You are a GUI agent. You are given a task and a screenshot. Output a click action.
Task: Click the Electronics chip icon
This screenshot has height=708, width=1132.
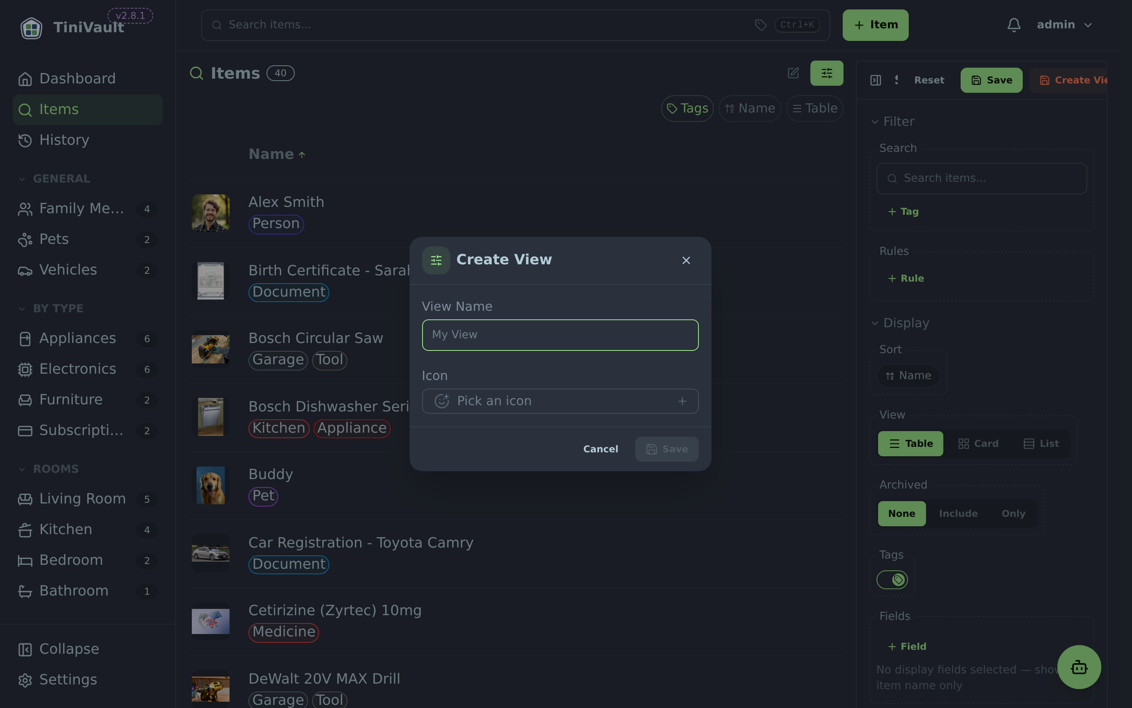click(25, 369)
